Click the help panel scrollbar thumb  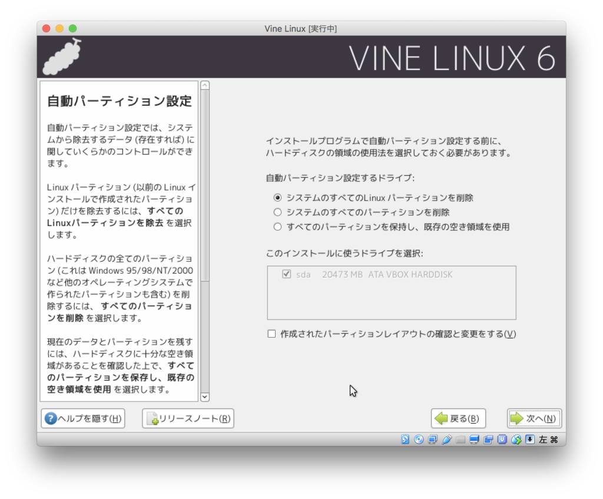pos(205,186)
